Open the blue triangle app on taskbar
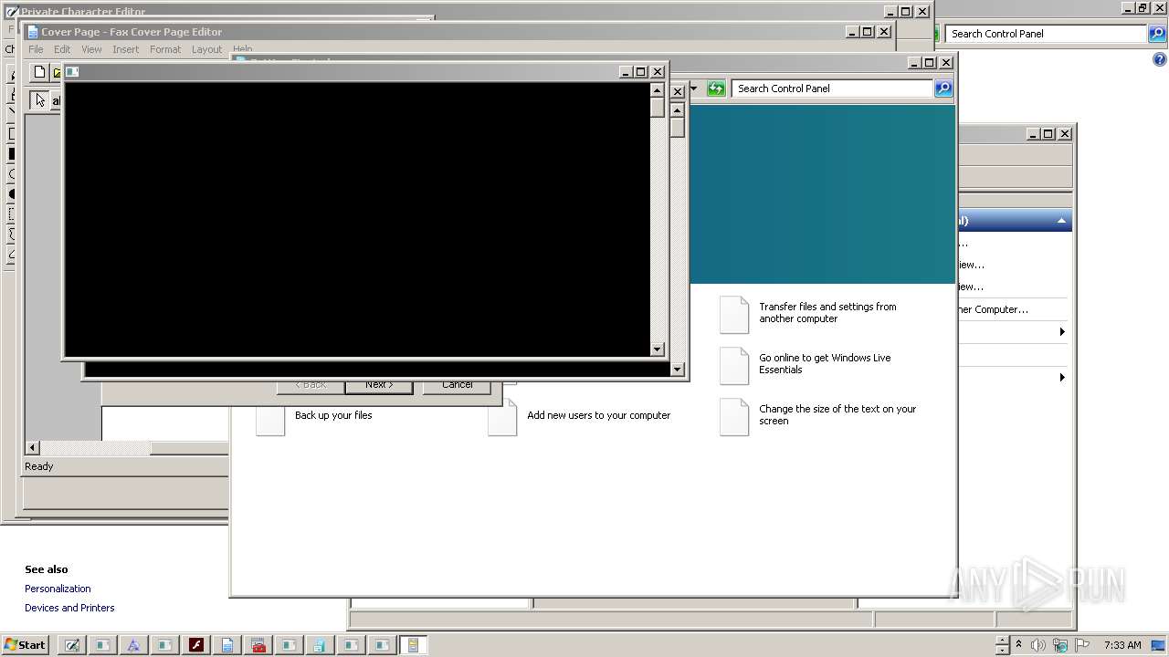Image resolution: width=1169 pixels, height=657 pixels. click(x=133, y=645)
